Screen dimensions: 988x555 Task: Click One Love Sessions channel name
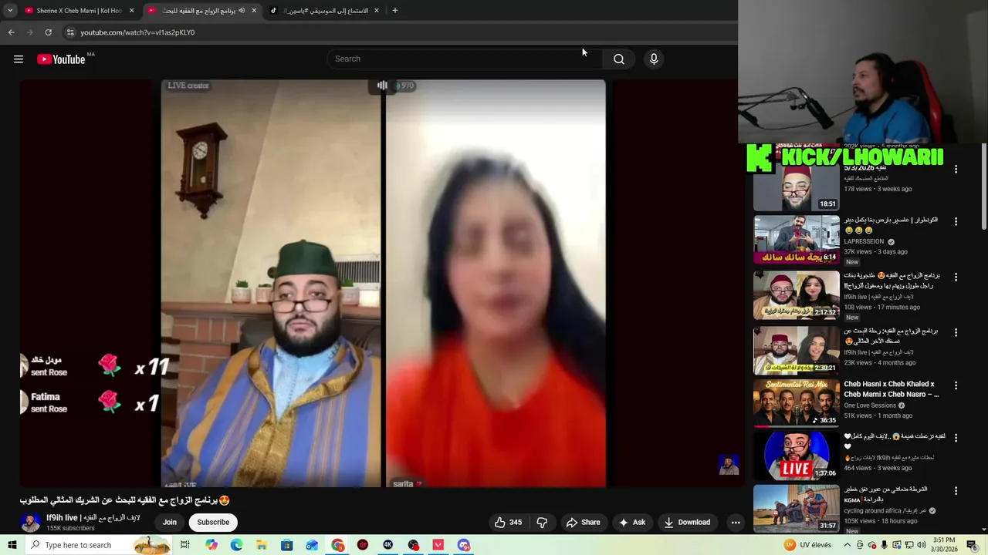coord(870,405)
